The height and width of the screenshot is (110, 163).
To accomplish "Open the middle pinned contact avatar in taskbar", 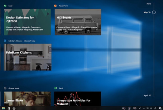I will 129,108.
